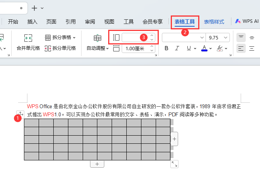Viewport: 260px width, 194px height.
Task: Open the 开始 ribbon tab
Action: pos(13,22)
